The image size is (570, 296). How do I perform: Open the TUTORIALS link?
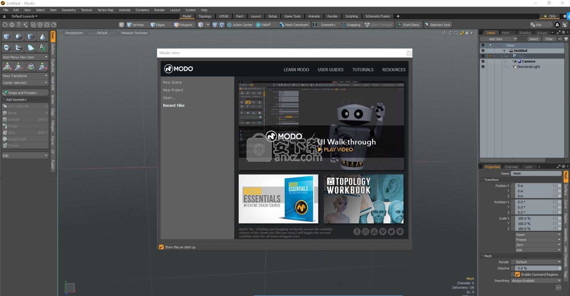363,70
